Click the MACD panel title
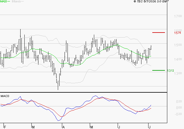 5,96
